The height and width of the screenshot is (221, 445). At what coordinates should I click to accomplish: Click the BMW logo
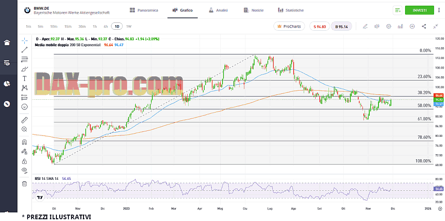tap(27, 10)
